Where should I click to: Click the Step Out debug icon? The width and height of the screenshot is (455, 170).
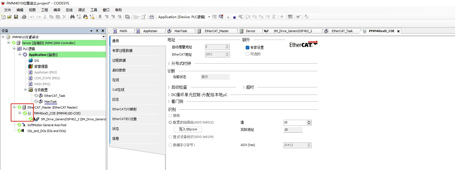(x=261, y=17)
